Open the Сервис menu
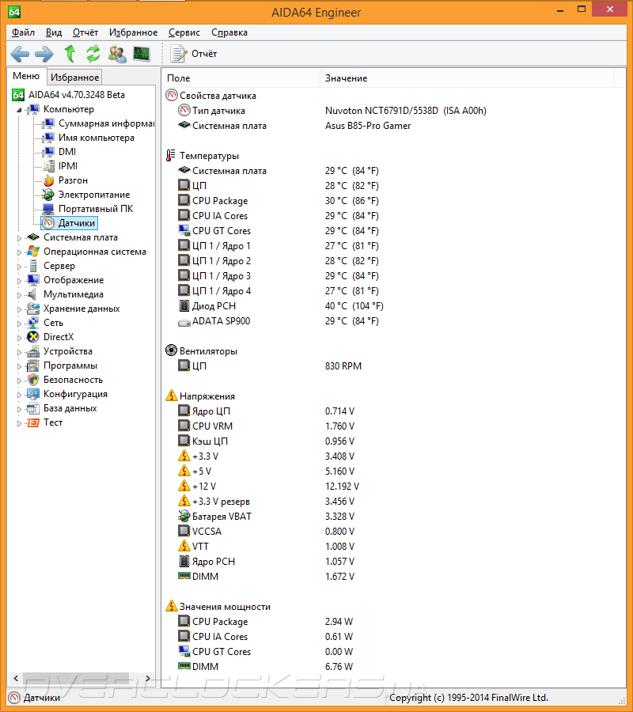 184,32
